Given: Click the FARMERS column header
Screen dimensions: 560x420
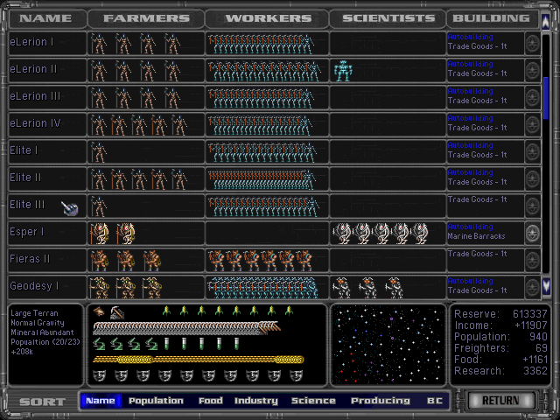Looking at the screenshot, I should [x=146, y=18].
